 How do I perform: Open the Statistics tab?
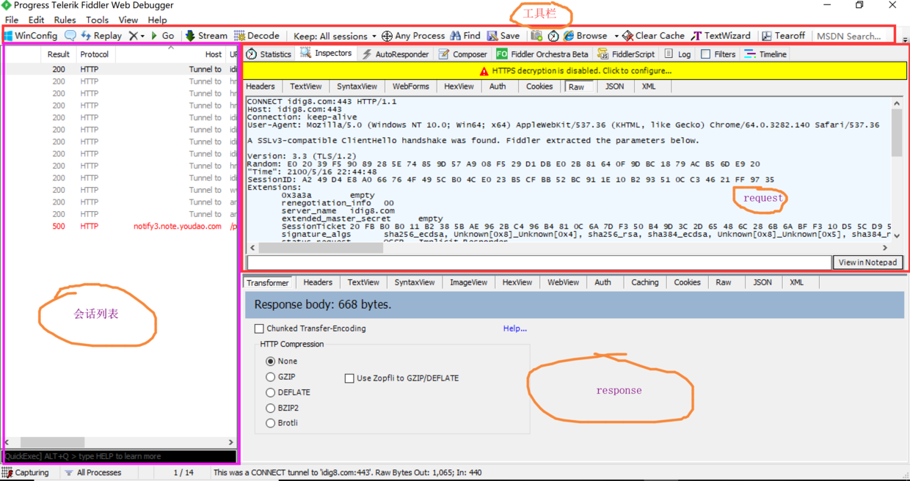(269, 54)
